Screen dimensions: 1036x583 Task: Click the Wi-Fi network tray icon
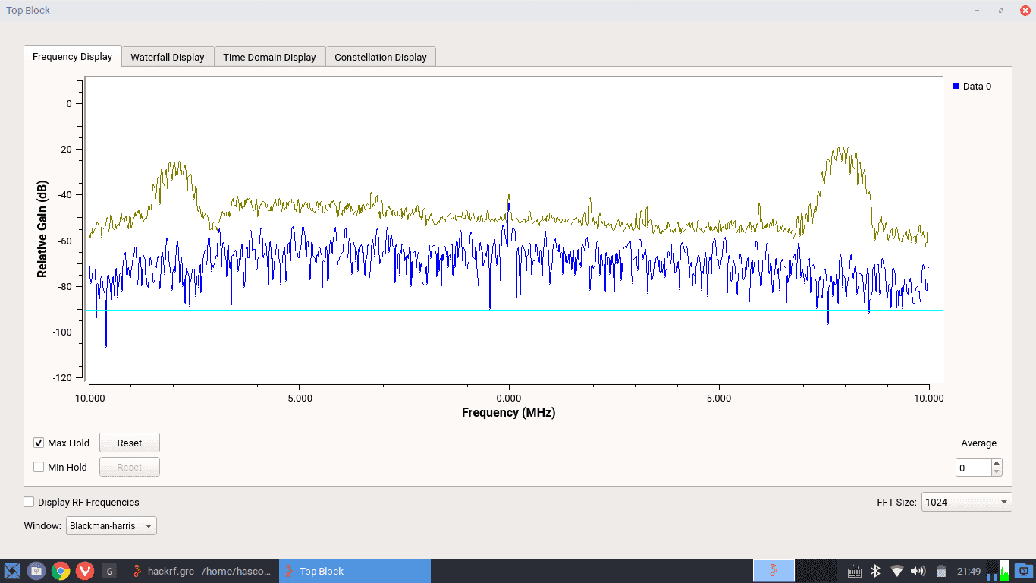[896, 571]
